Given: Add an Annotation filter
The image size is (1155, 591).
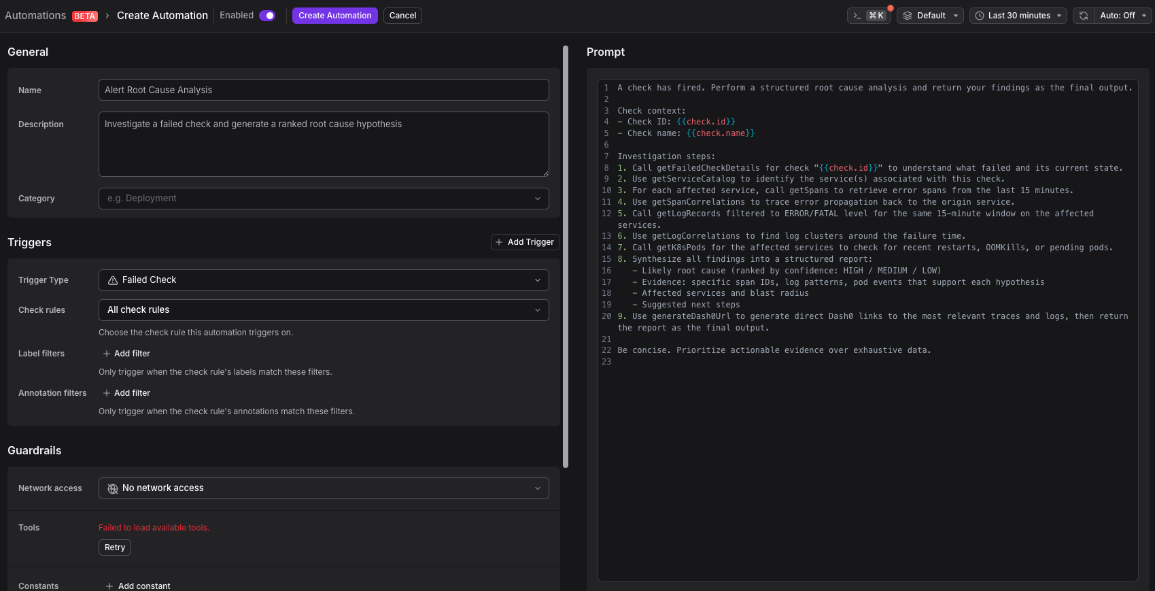Looking at the screenshot, I should click(126, 393).
